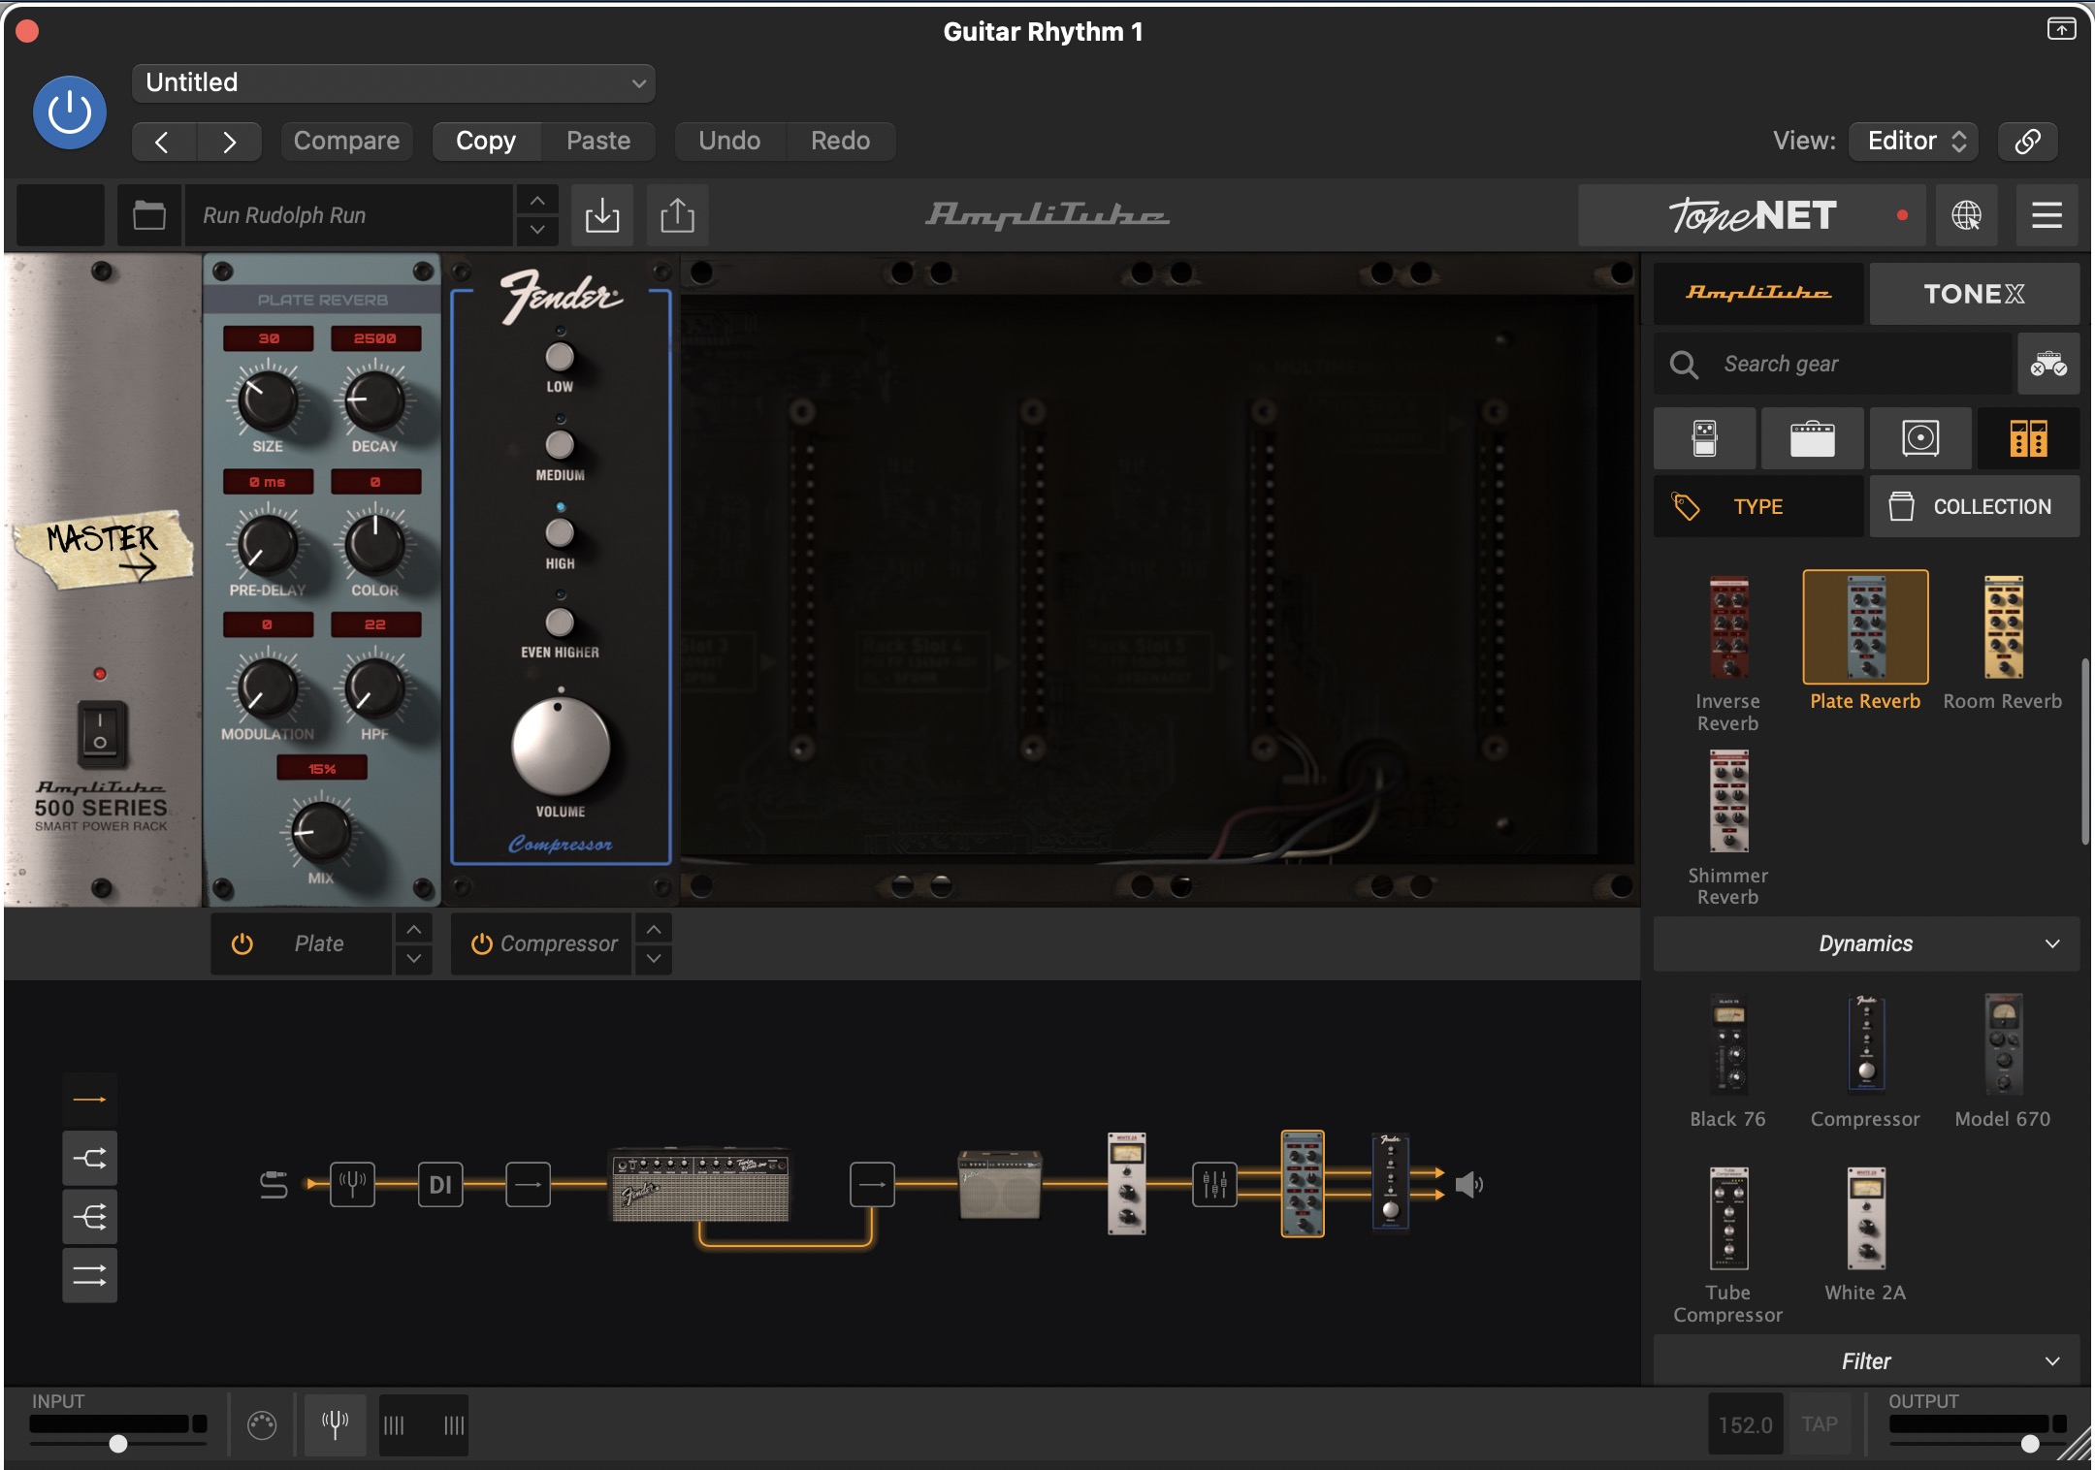Switch to the TONEX tab

(x=1973, y=294)
